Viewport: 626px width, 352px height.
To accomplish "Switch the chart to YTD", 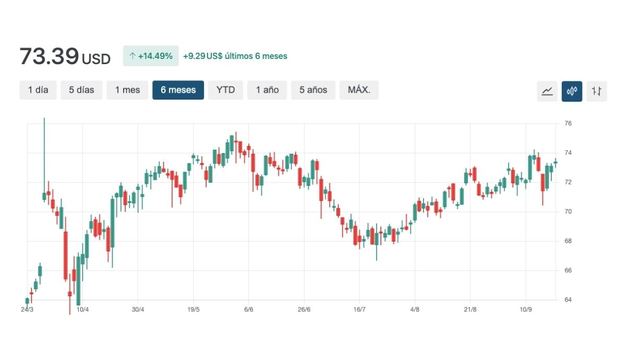I will coord(225,90).
